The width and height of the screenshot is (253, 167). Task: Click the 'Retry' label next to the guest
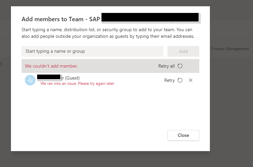(x=169, y=80)
